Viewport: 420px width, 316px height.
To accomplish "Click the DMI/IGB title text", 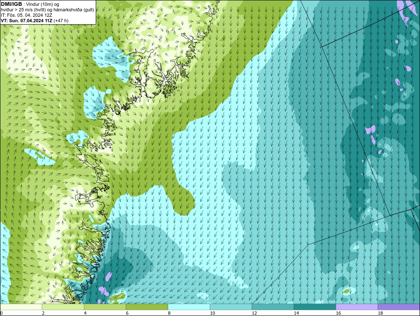I will click(x=11, y=4).
